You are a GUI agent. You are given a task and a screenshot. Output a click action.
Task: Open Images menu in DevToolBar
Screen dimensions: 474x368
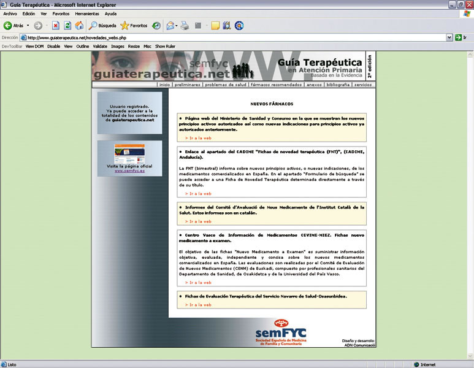point(118,46)
